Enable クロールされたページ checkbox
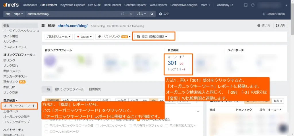Viewport: 294px width, 136px height. click(46, 131)
